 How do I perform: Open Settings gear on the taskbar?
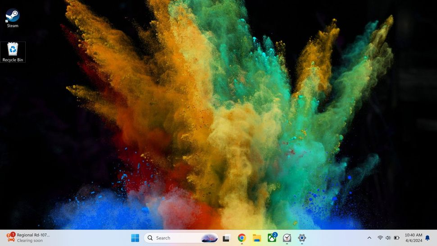[302, 238]
